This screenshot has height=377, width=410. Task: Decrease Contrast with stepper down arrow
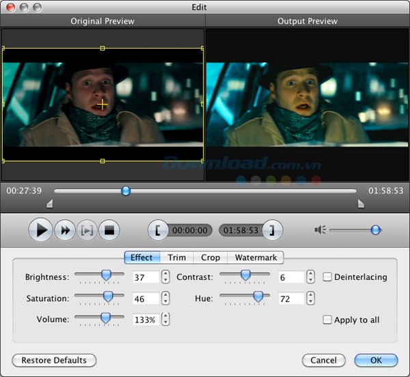point(311,280)
